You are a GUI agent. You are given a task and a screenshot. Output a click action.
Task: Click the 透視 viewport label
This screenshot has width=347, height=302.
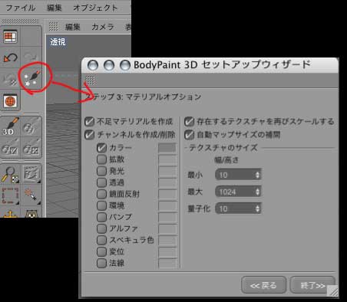pyautogui.click(x=58, y=41)
